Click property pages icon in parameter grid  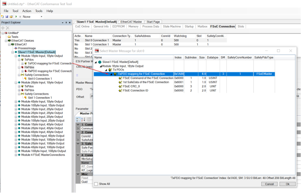pyautogui.click(x=89, y=119)
